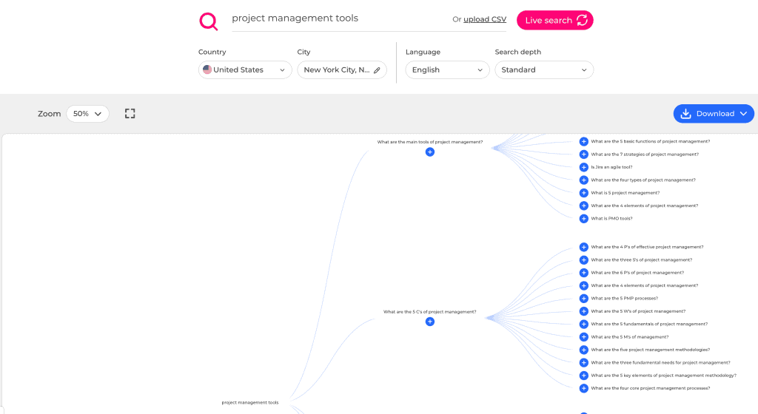758x414 pixels.
Task: Click the pink magnifying glass search icon
Action: 209,21
